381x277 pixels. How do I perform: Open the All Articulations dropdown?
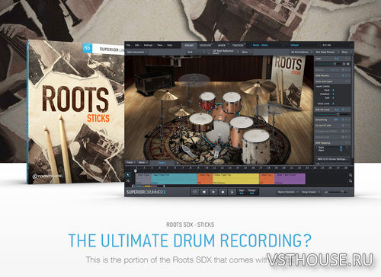click(x=301, y=52)
